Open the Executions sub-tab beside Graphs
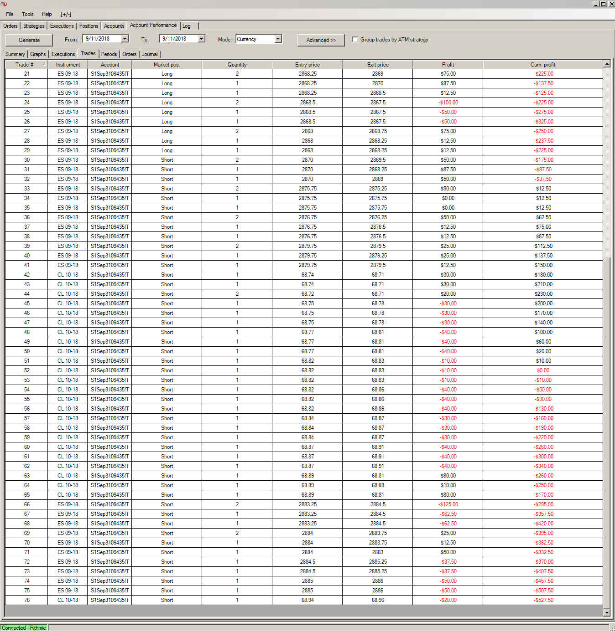Image resolution: width=615 pixels, height=632 pixels. click(63, 54)
